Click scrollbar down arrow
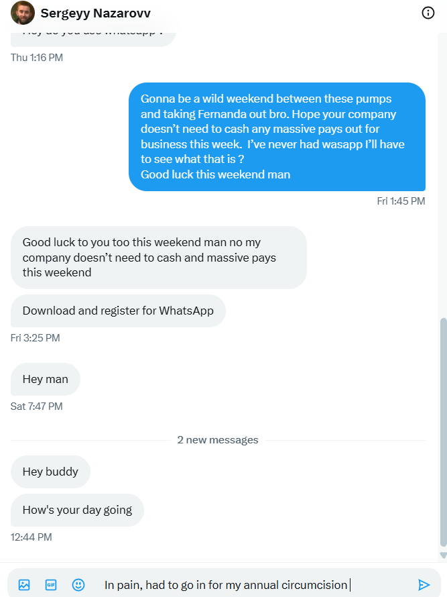 coord(442,555)
